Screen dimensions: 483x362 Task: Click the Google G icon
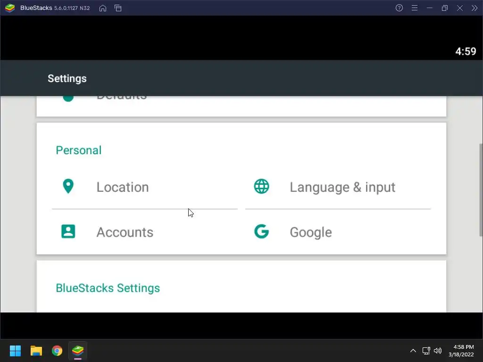[261, 231]
